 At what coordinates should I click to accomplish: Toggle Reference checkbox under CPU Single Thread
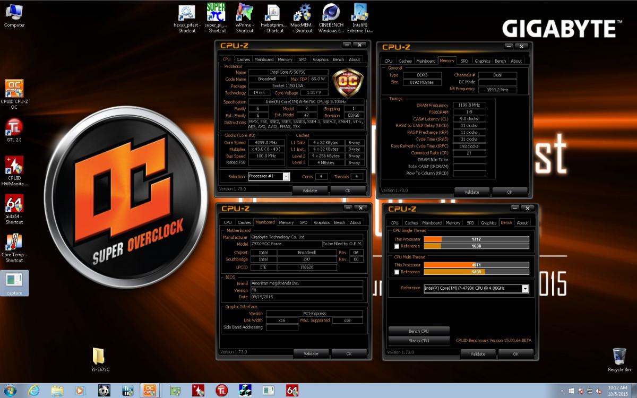tap(397, 246)
